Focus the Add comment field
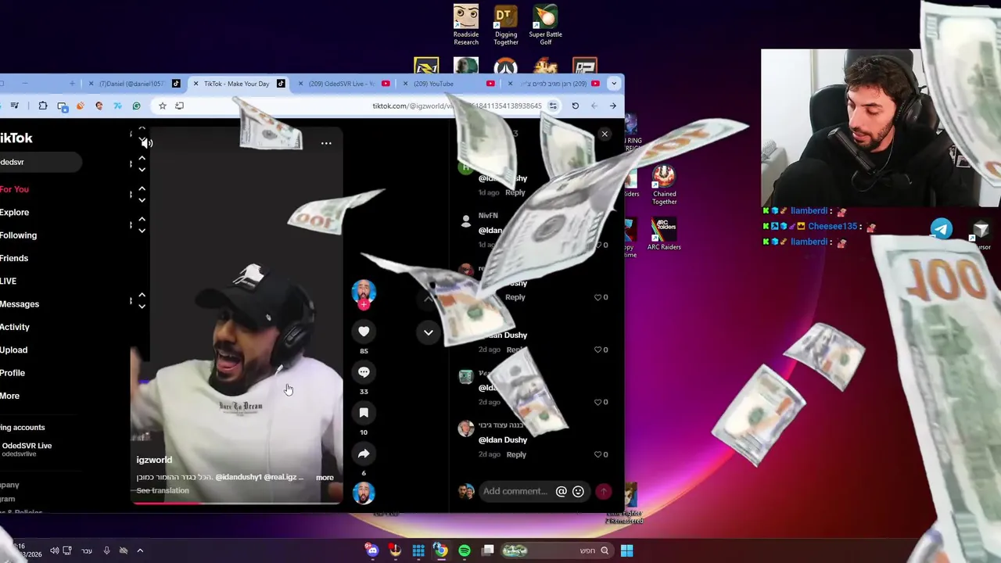This screenshot has width=1001, height=563. (x=515, y=491)
